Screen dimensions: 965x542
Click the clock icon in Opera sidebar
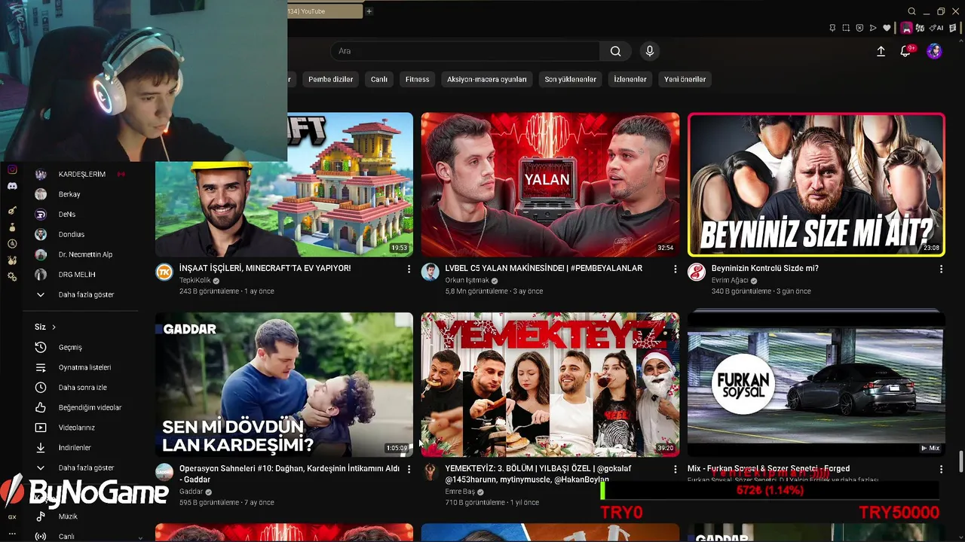[12, 244]
